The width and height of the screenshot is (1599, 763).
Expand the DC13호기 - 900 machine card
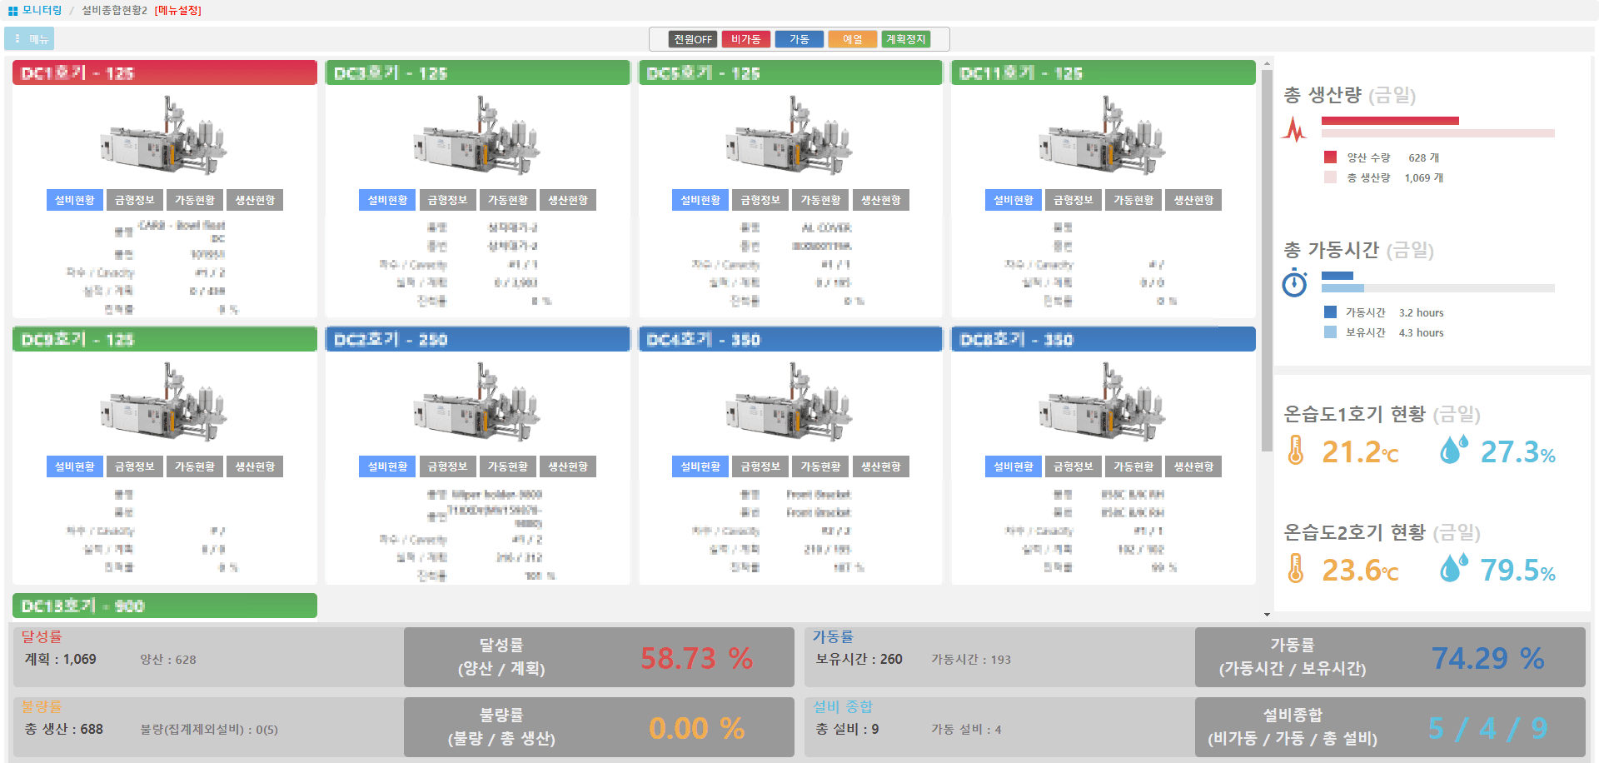pos(164,606)
